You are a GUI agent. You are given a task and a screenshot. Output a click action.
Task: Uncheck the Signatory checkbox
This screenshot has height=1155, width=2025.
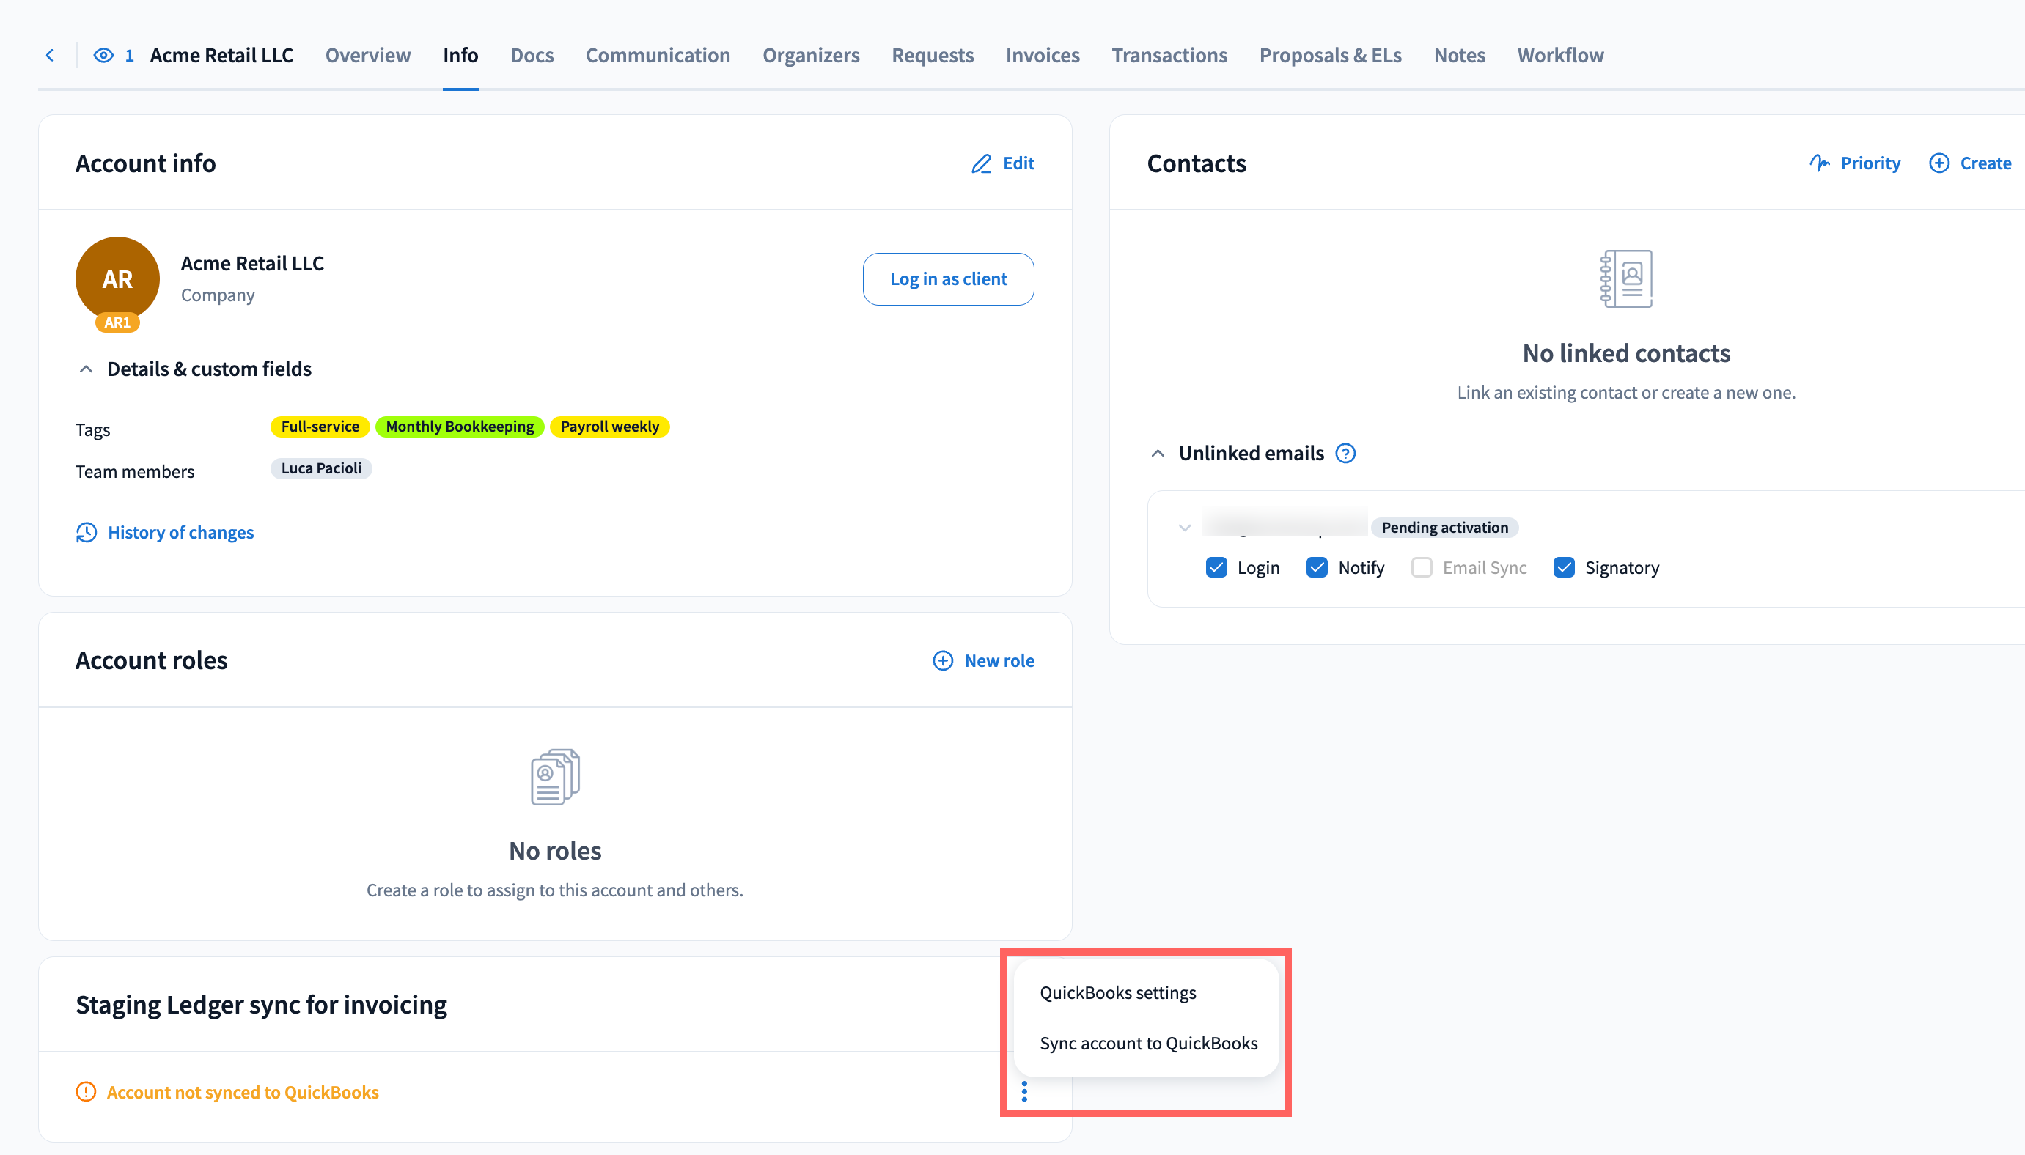click(x=1564, y=567)
